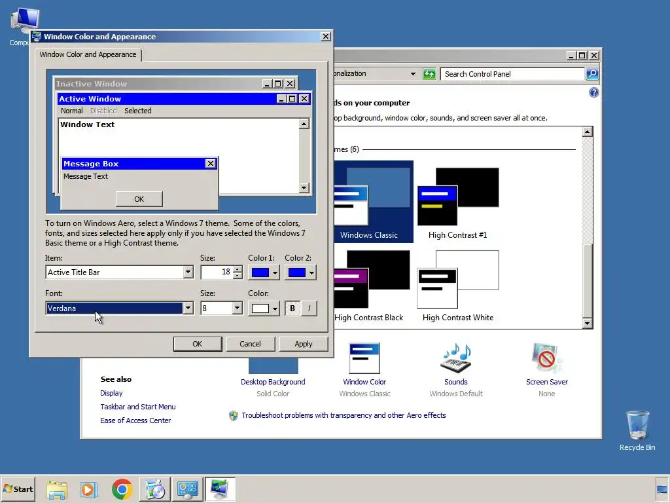Open the font Color swatch dropdown
Image resolution: width=670 pixels, height=503 pixels.
pyautogui.click(x=264, y=308)
